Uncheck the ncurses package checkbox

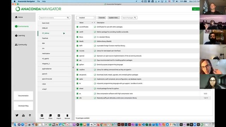pyautogui.click(x=77, y=51)
